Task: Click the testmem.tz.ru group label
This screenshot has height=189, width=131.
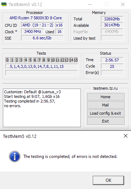Action: pyautogui.click(x=105, y=88)
